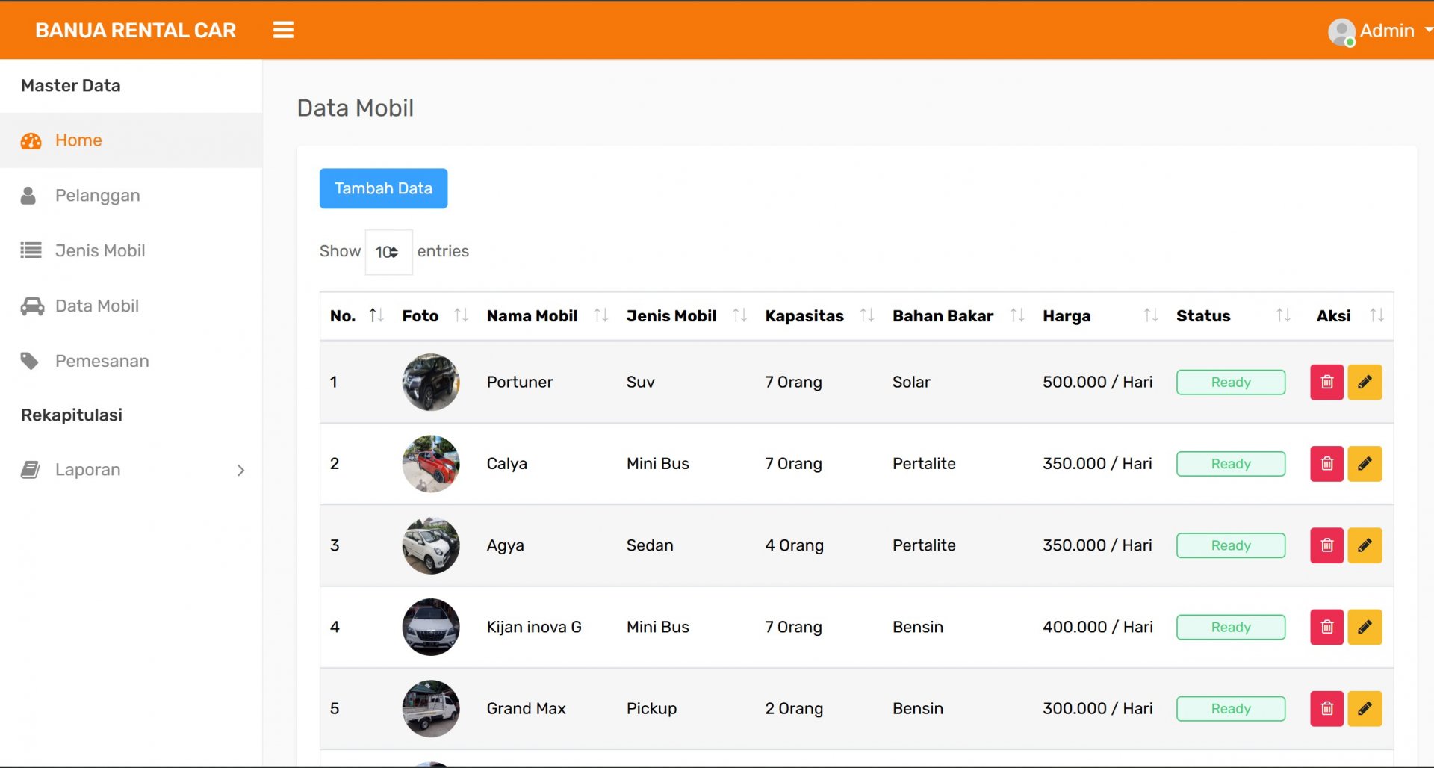The image size is (1434, 768).
Task: Click the trash icon for Agya
Action: tap(1326, 545)
